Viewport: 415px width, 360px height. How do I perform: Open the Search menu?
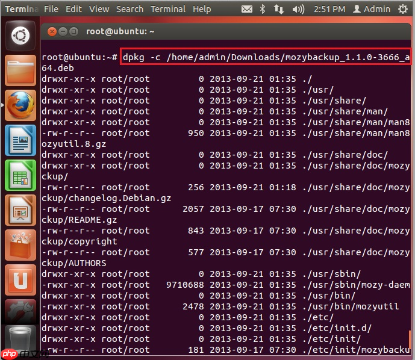(x=129, y=9)
